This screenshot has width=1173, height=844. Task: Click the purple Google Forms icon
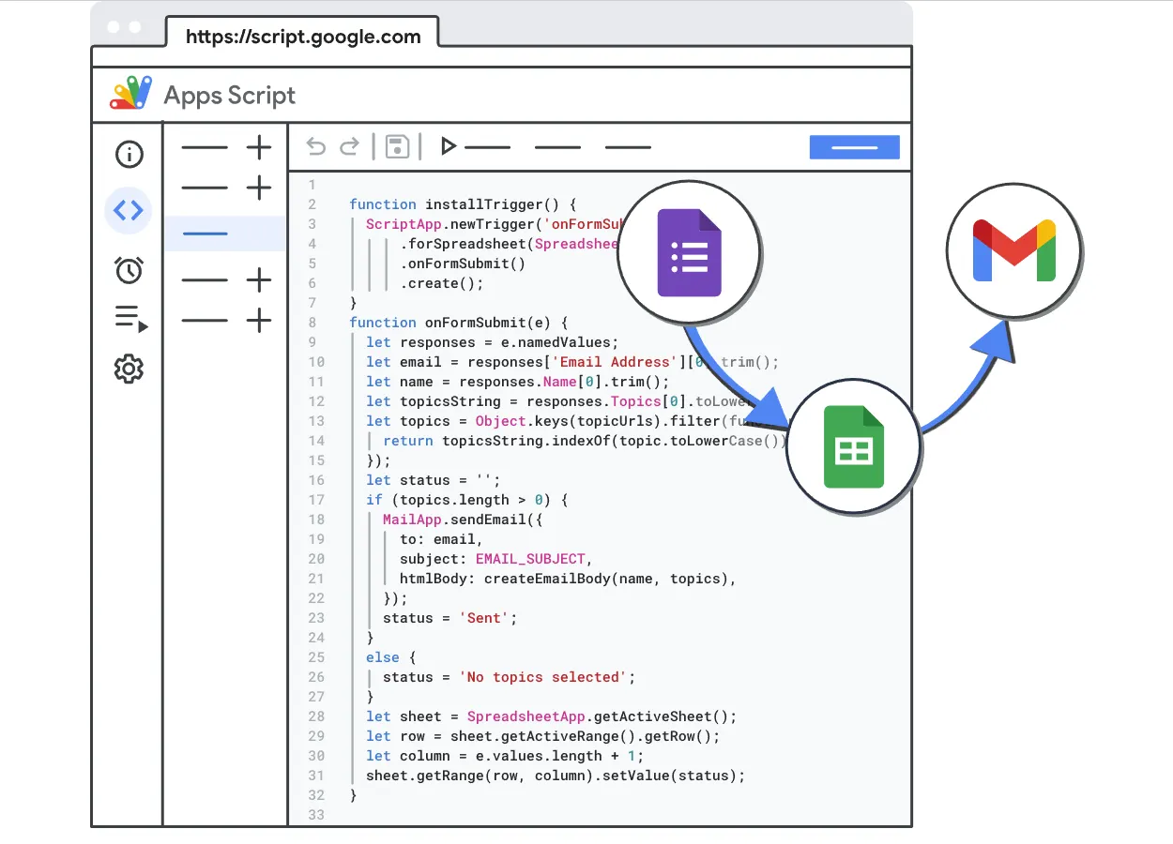(690, 252)
